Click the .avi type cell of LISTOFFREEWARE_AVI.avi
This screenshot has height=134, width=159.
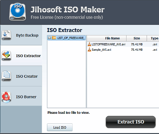155,44
